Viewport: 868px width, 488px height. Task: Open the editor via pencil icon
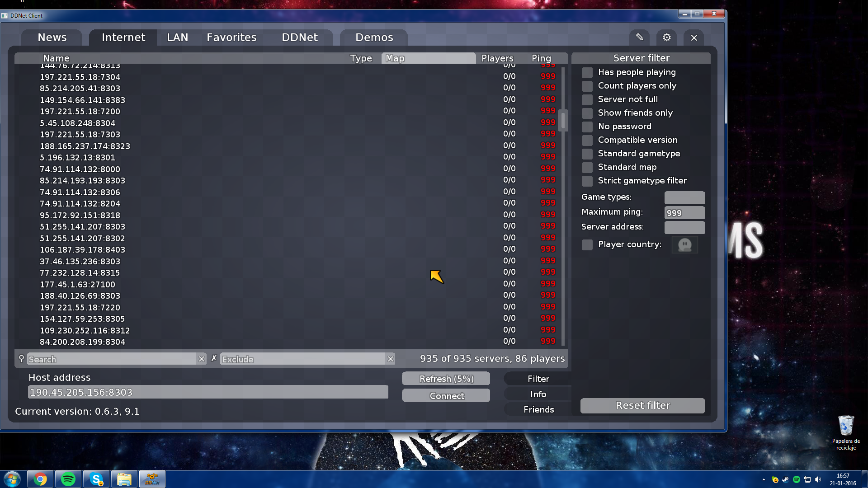point(639,38)
